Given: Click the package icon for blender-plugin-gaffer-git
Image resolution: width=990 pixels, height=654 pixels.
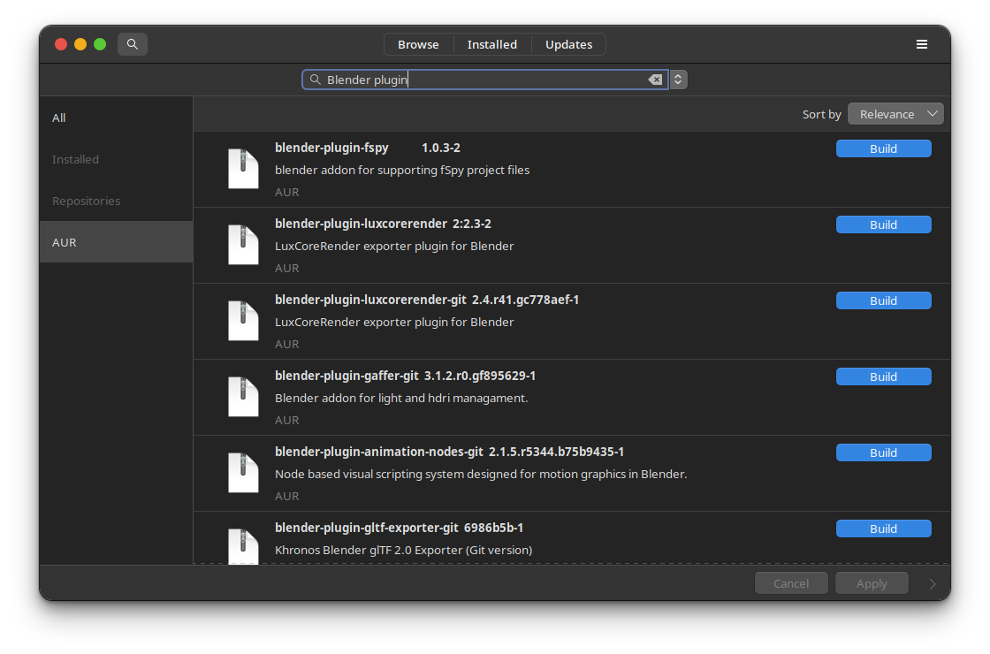Looking at the screenshot, I should (243, 397).
